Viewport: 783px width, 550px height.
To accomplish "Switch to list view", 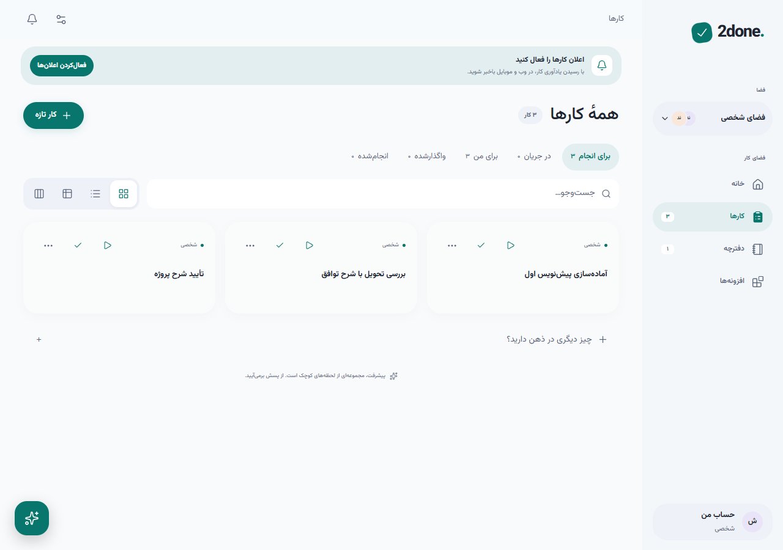I will [x=95, y=194].
